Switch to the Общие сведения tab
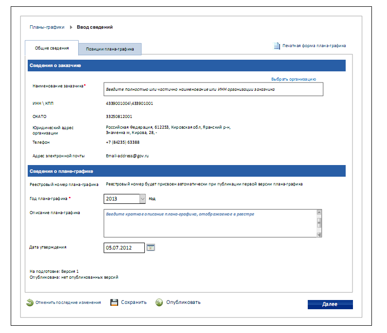Image resolution: width=387 pixels, height=333 pixels. coord(52,48)
